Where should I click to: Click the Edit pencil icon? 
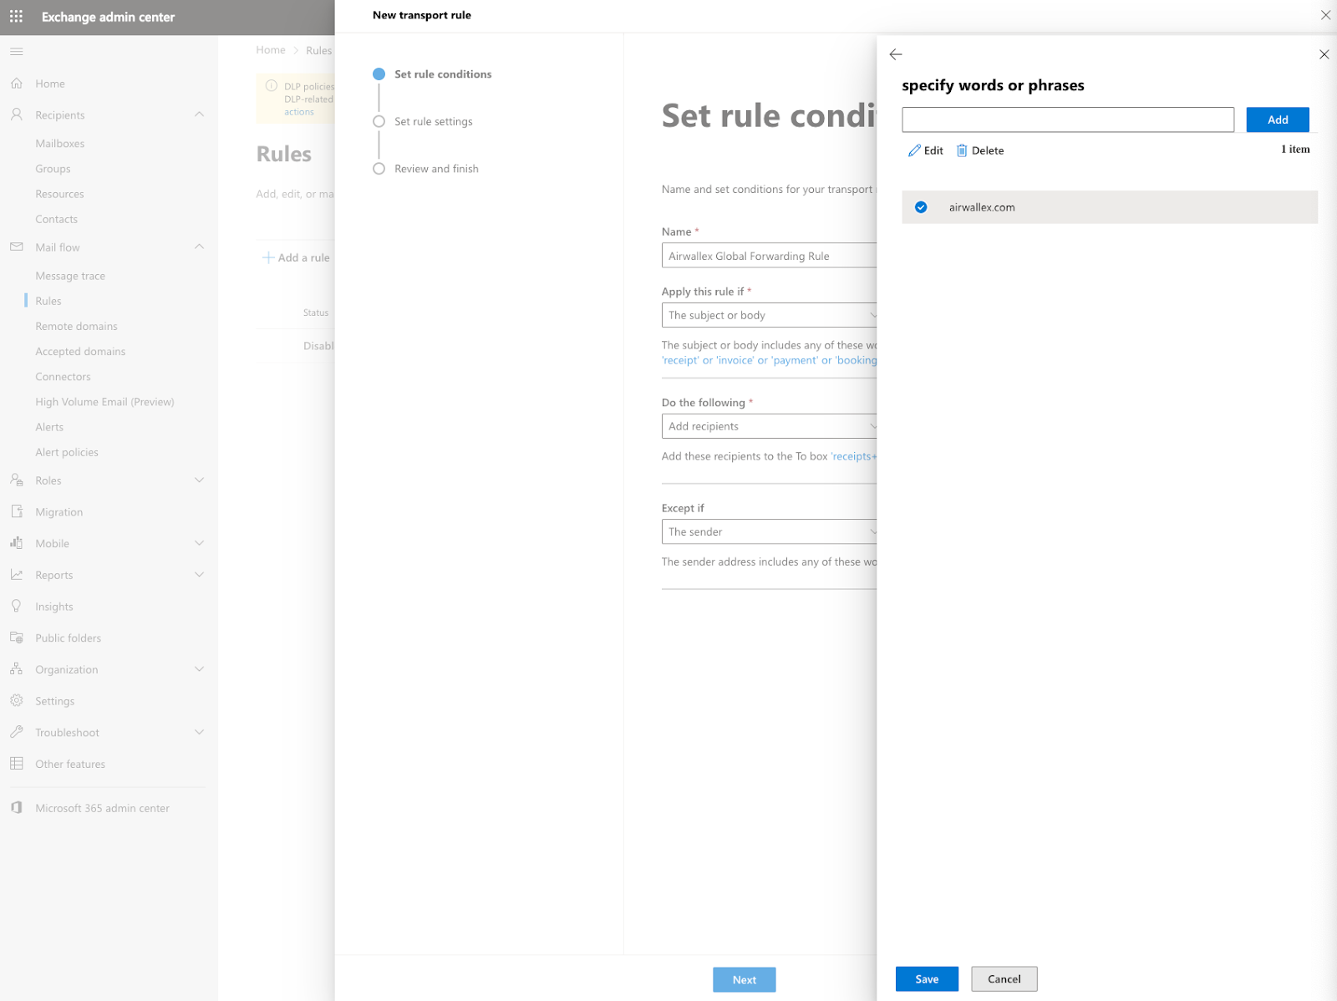(914, 150)
